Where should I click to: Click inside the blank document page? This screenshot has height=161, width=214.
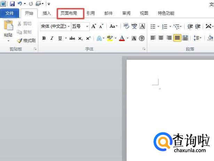coord(170,110)
